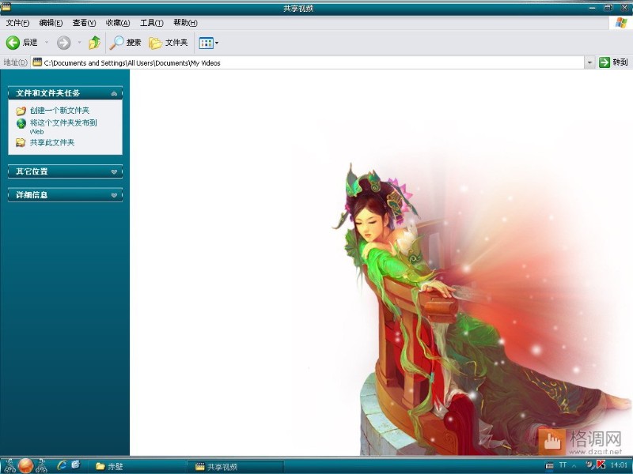This screenshot has width=633, height=474.
Task: Expand the 其它位置 panel
Action: click(114, 171)
